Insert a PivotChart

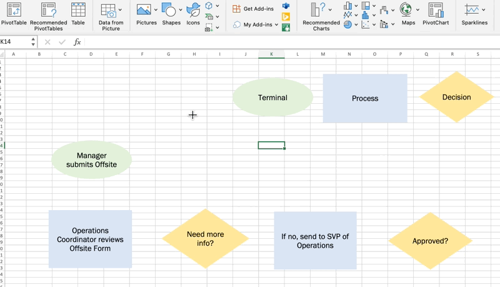tap(436, 14)
